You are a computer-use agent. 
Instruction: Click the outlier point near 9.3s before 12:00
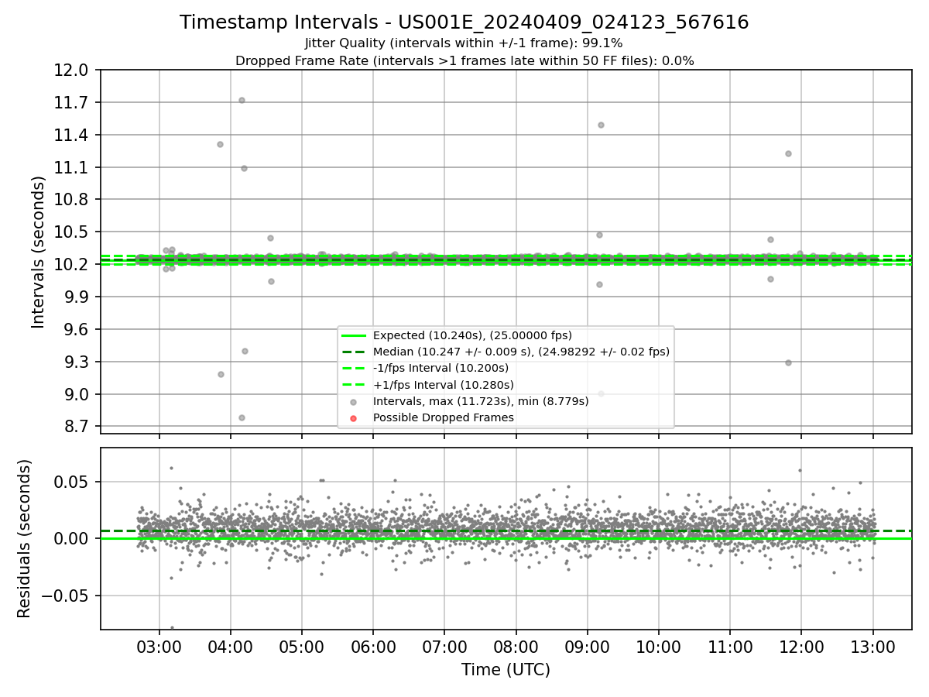pos(788,362)
